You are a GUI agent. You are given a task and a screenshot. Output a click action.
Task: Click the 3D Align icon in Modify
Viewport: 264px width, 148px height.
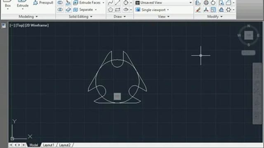pyautogui.click(x=206, y=10)
